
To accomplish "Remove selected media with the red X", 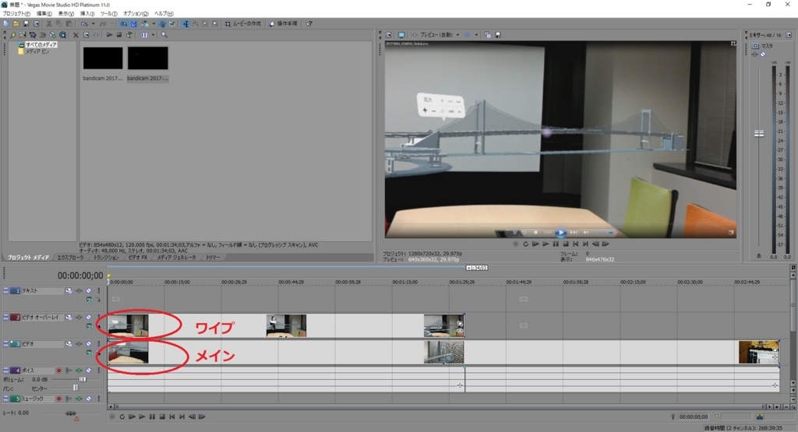I will click(x=76, y=35).
